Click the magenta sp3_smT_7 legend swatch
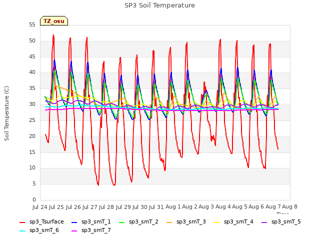The height and width of the screenshot is (240, 320). [74, 231]
